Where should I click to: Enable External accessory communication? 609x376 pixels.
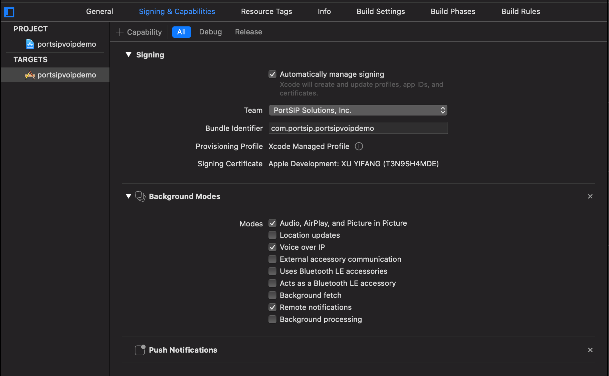pyautogui.click(x=272, y=259)
